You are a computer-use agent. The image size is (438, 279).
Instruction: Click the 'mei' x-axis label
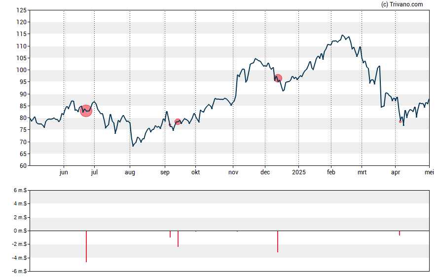(x=429, y=172)
